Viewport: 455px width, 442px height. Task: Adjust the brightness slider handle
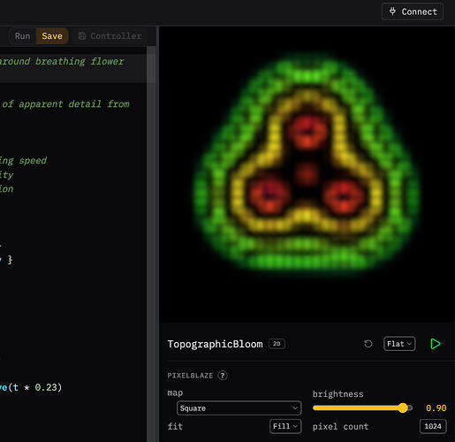point(403,408)
